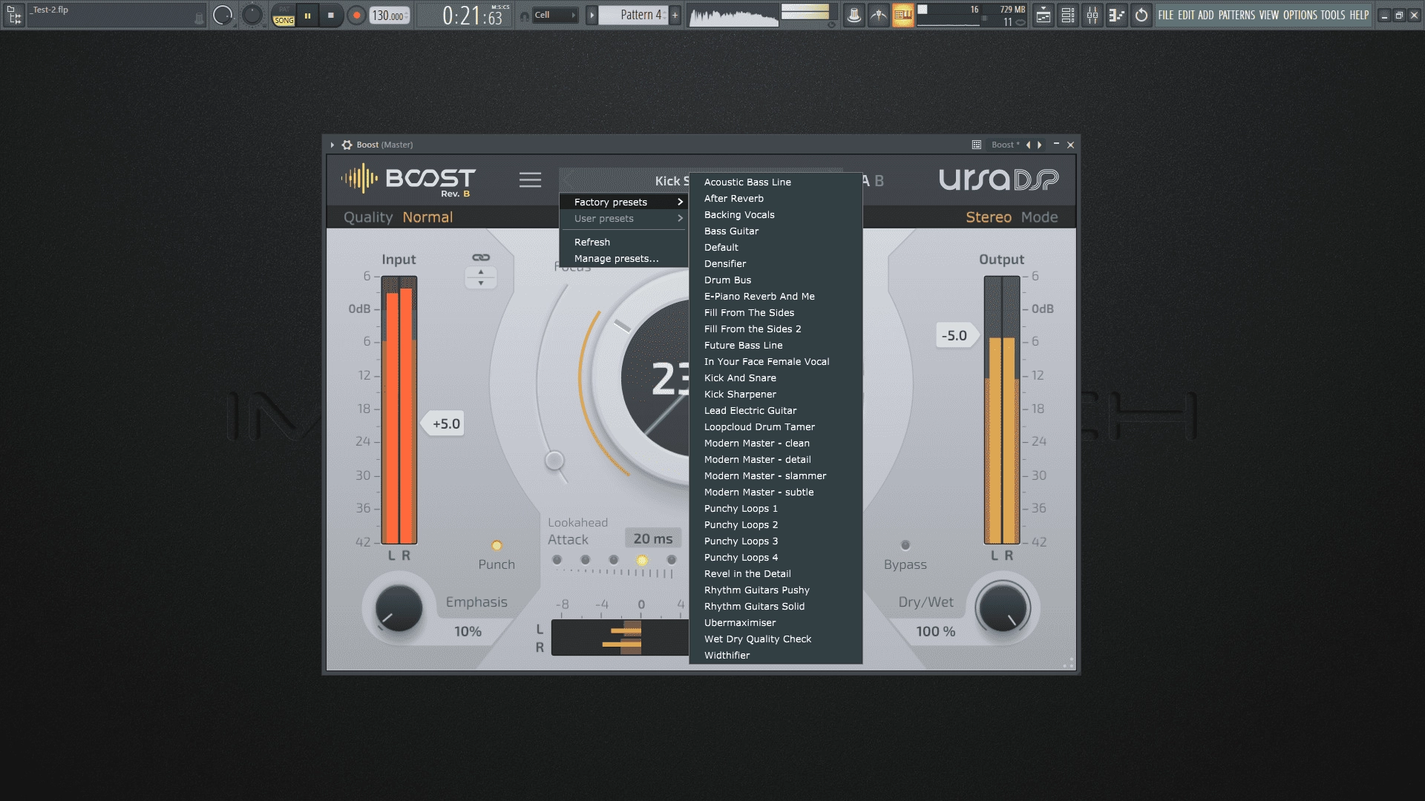1425x801 pixels.
Task: Click the Dry/Wet knob
Action: pos(1002,609)
